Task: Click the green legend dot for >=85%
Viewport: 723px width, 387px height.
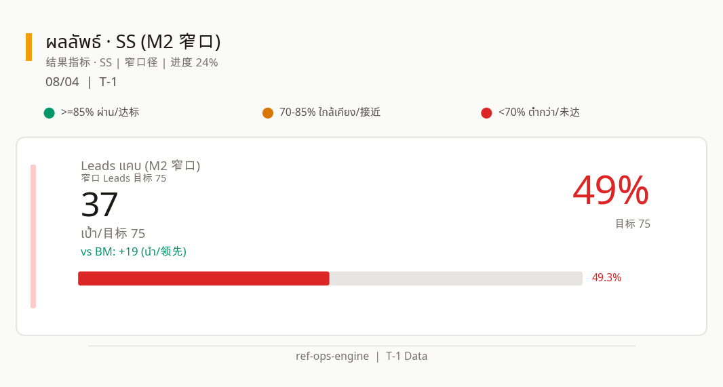Action: pyautogui.click(x=49, y=113)
